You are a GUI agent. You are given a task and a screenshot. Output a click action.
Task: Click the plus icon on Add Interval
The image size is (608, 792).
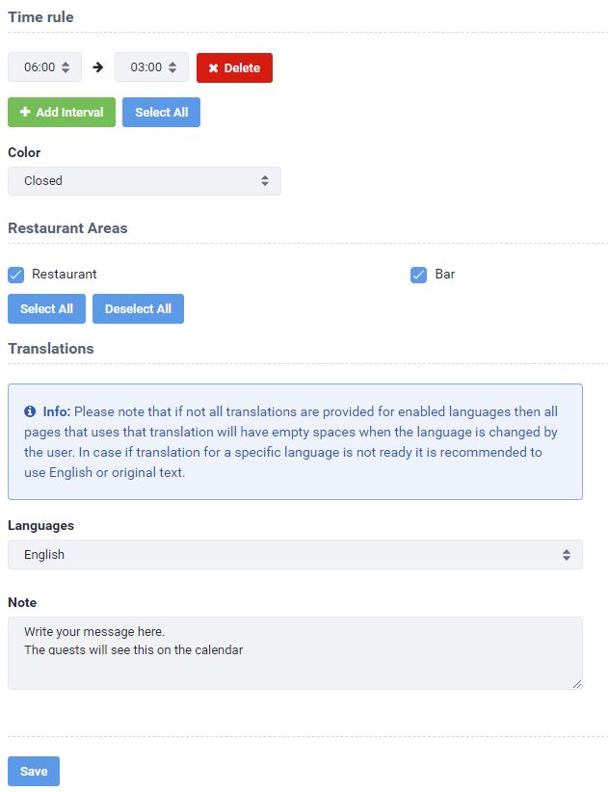click(25, 112)
